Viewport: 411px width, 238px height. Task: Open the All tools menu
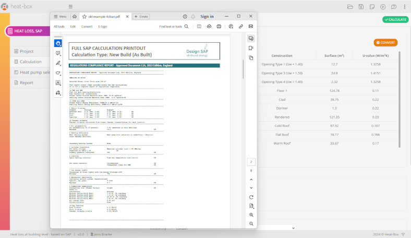point(59,27)
